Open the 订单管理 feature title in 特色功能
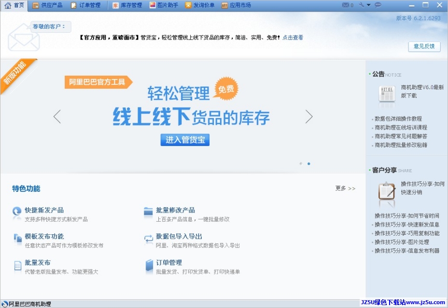The height and width of the screenshot is (308, 448). 169,263
